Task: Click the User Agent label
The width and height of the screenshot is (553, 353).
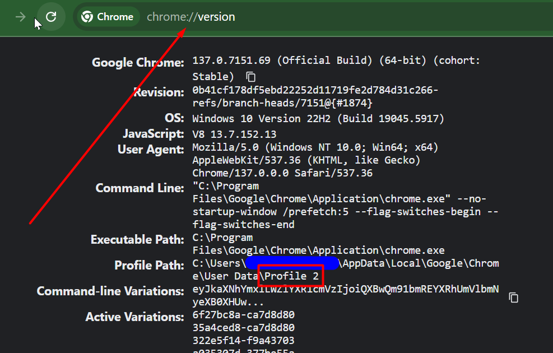Action: pos(151,150)
